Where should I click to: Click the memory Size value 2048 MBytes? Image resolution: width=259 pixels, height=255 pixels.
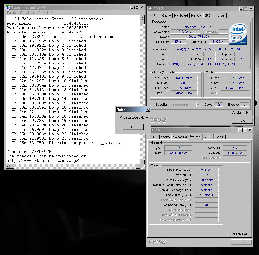(x=178, y=153)
